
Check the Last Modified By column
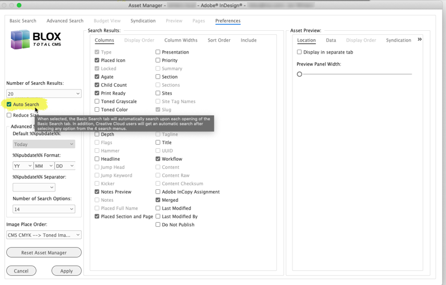[x=158, y=217]
